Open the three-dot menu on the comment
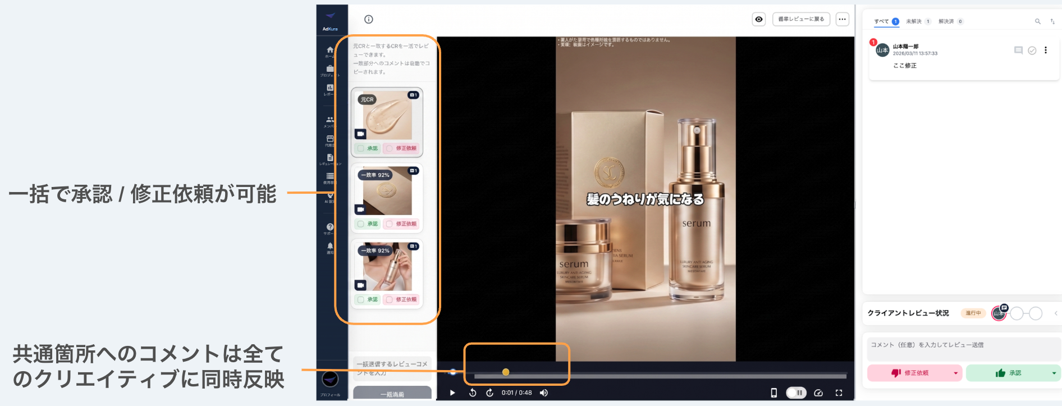 pos(1045,51)
